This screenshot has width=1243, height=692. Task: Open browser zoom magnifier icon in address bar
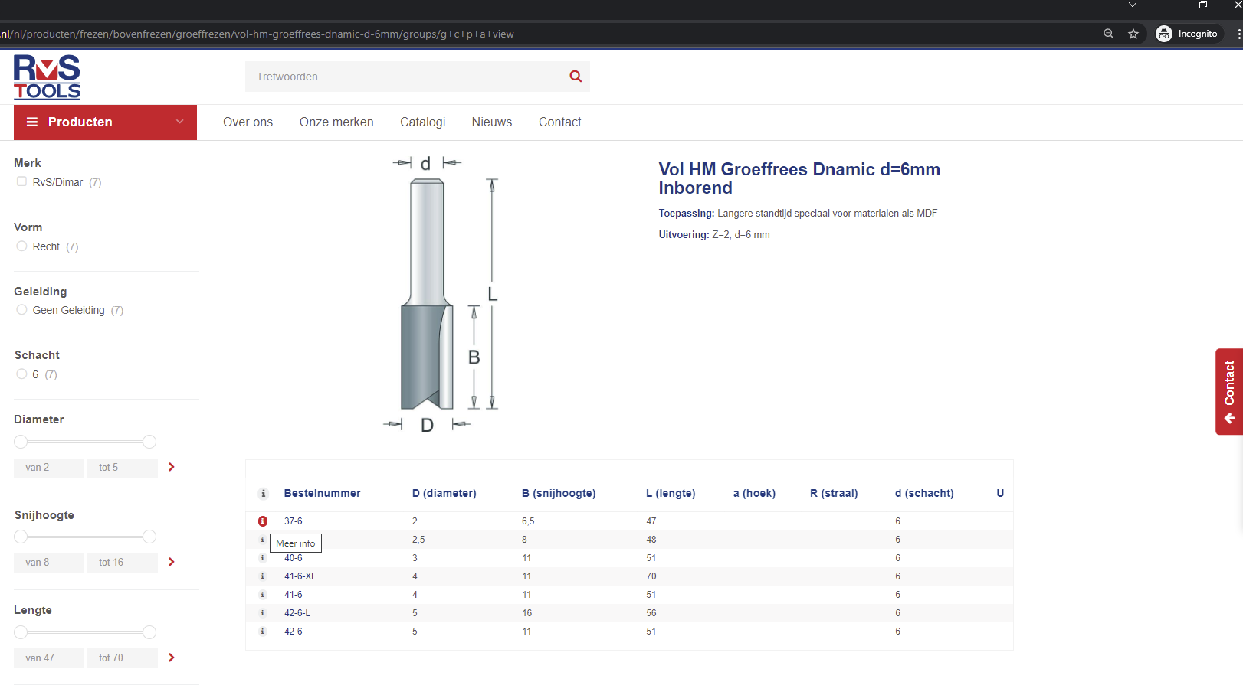click(1108, 34)
